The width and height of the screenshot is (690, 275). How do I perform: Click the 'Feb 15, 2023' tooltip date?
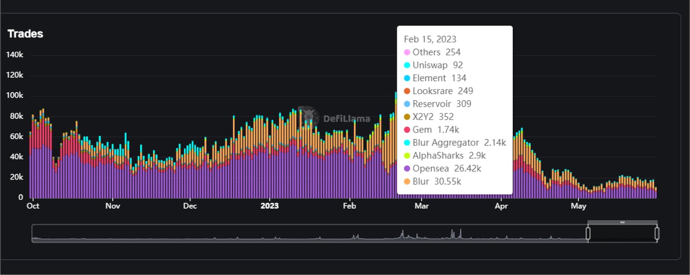[x=430, y=39]
